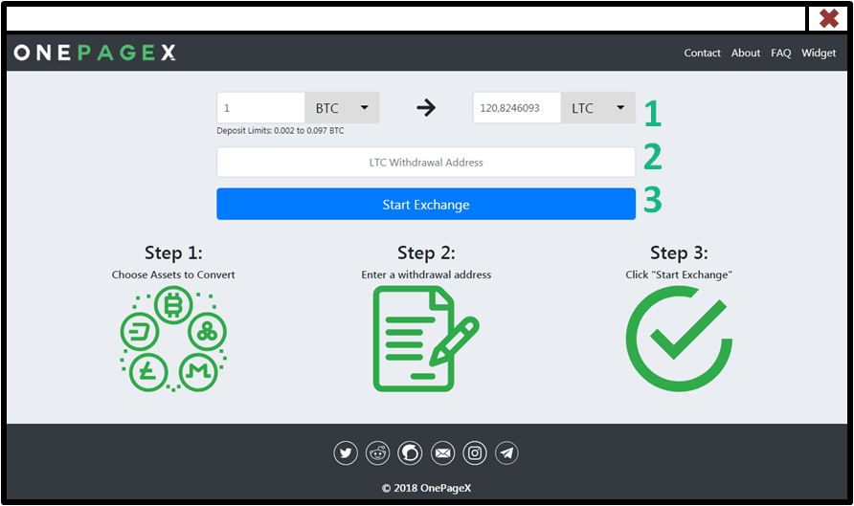Screen dimensions: 854x506
Task: Click the 'Step 1:' heading
Action: pos(173,253)
